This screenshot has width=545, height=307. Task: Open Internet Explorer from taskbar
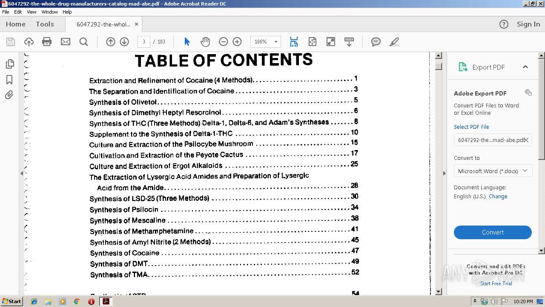pyautogui.click(x=34, y=301)
